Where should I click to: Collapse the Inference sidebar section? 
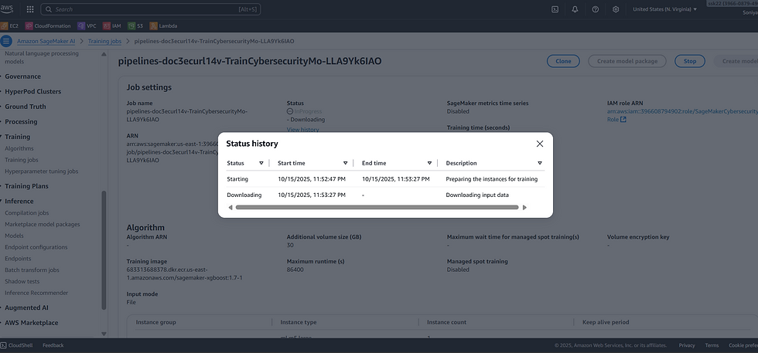[19, 201]
